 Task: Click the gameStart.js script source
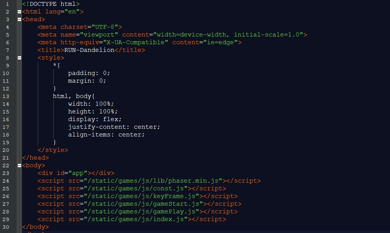coord(143,204)
